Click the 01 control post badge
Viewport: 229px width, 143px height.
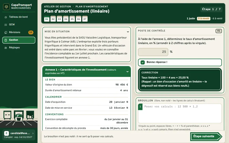coord(219,31)
